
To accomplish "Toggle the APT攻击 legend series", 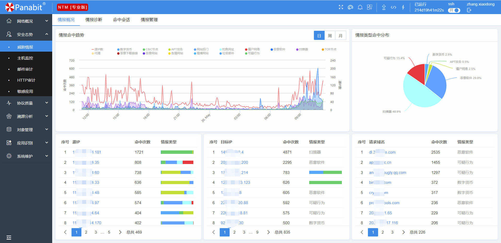I will [x=175, y=49].
